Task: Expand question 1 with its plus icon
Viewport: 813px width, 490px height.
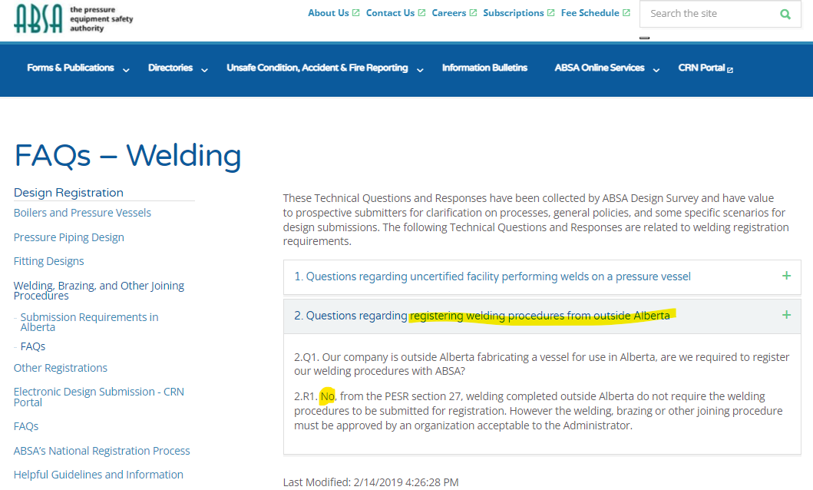Action: point(787,276)
